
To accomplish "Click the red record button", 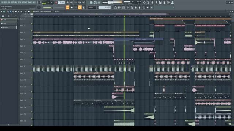I will click(x=56, y=3).
